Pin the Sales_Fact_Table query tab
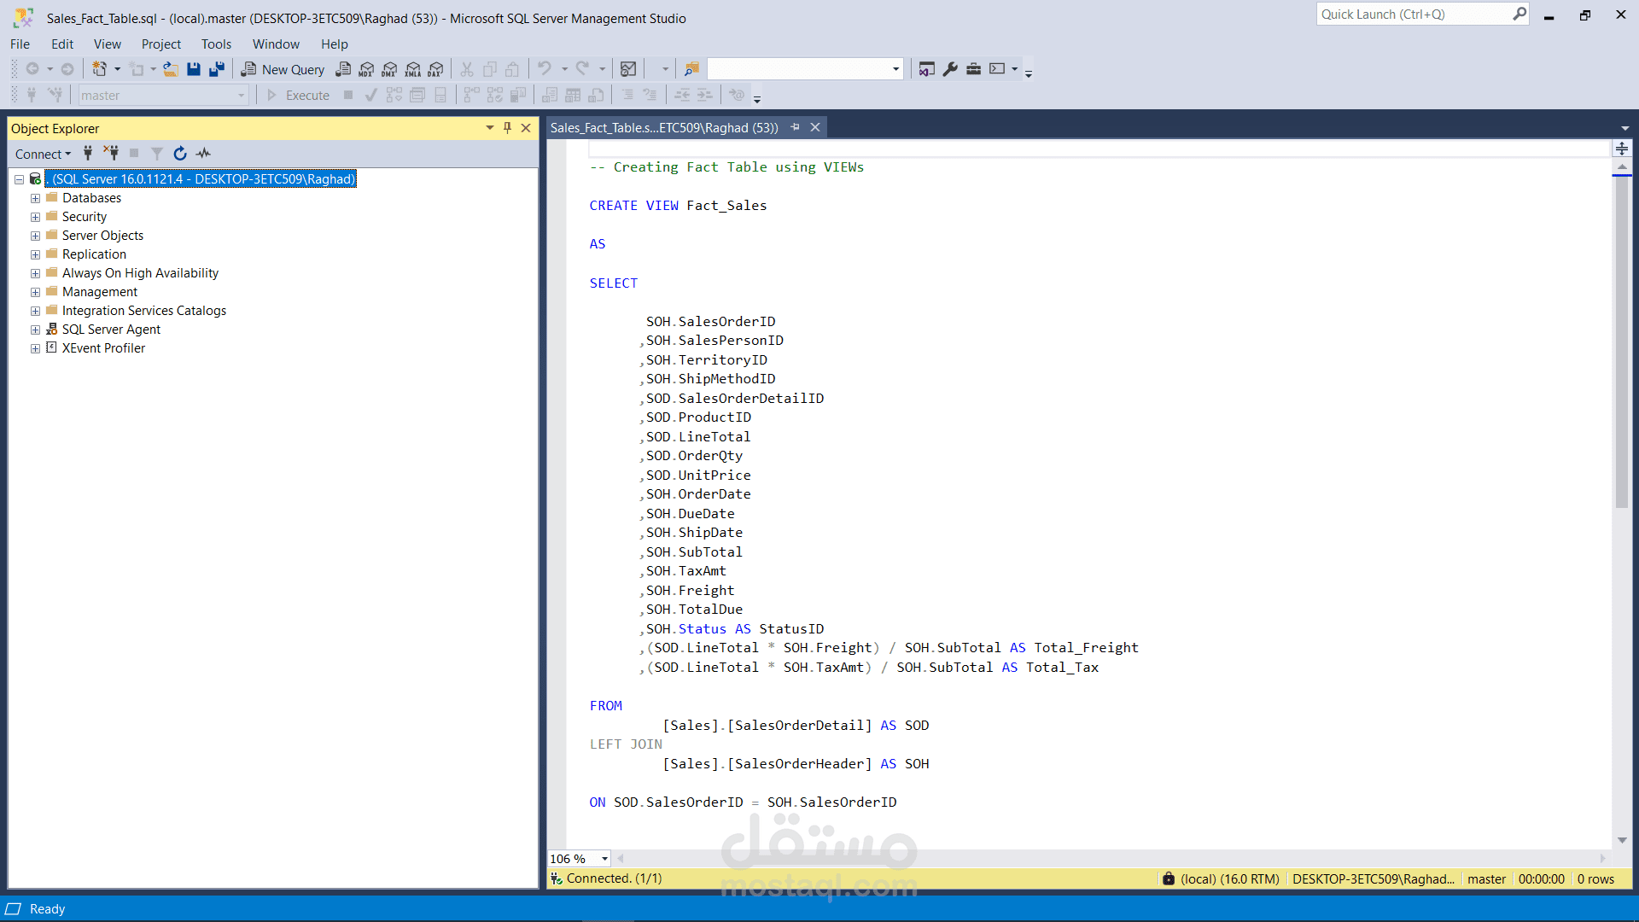This screenshot has height=922, width=1639. (x=795, y=127)
